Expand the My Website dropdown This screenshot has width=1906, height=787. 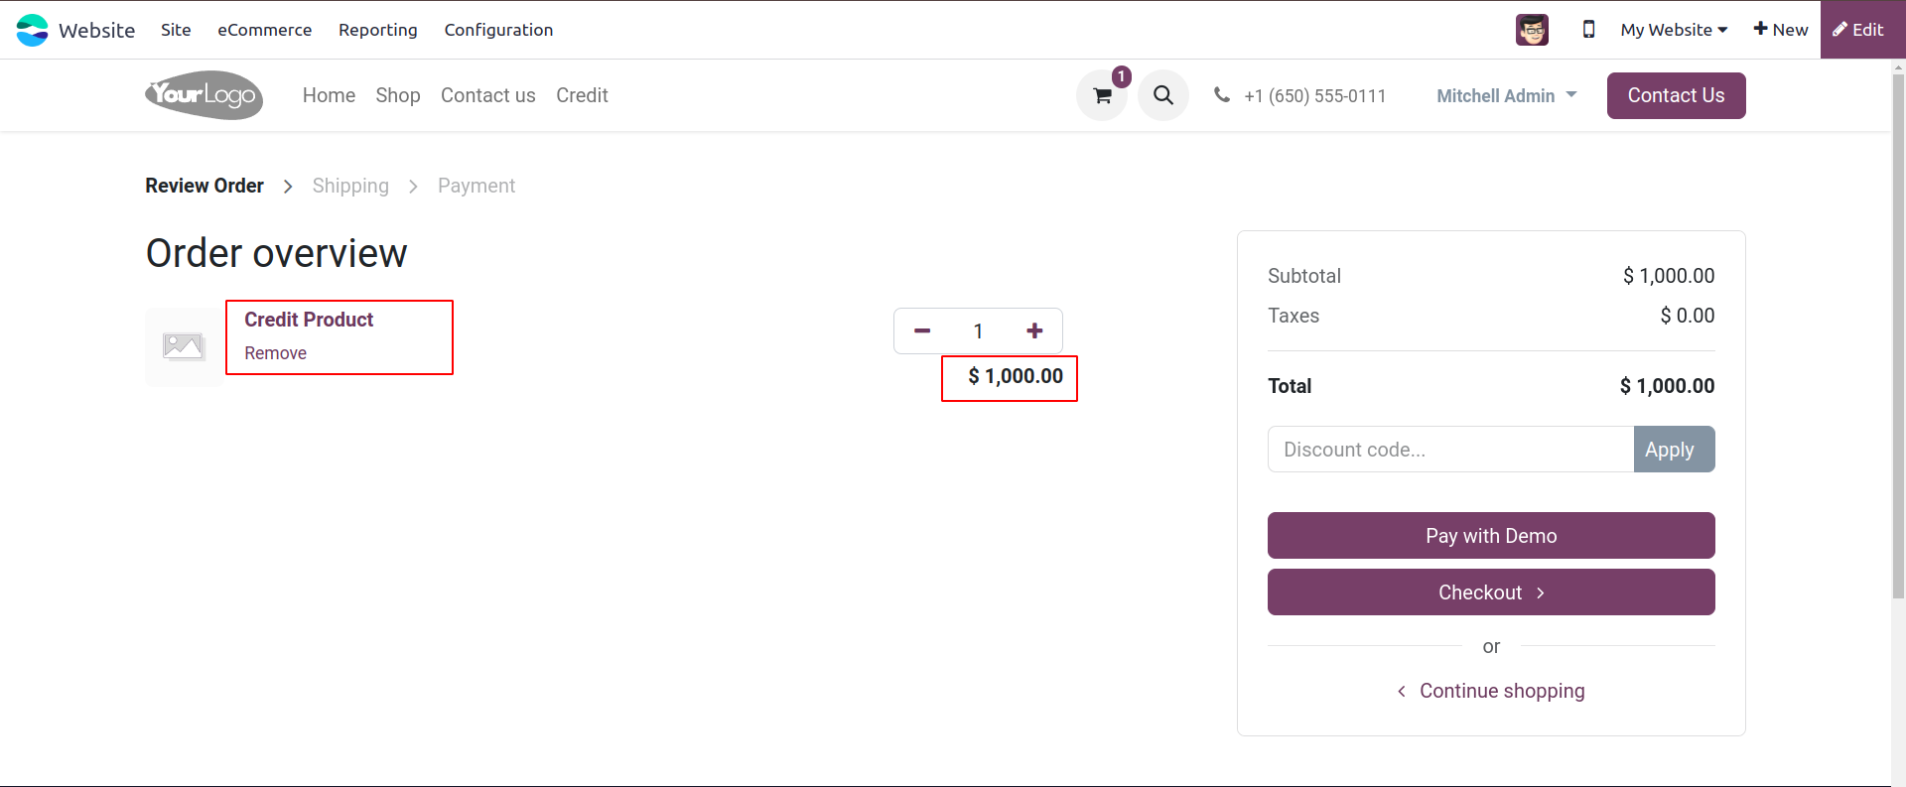(1674, 30)
